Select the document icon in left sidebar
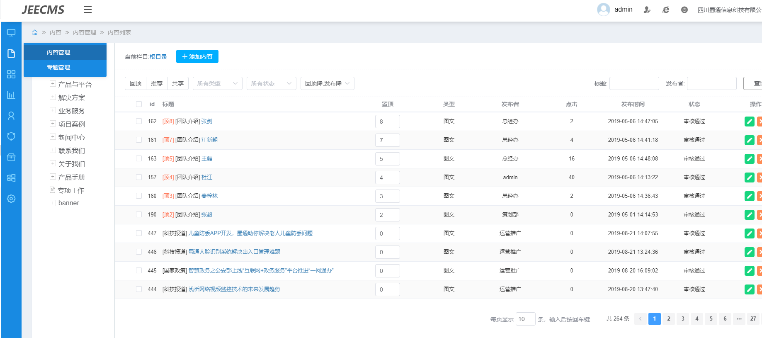This screenshot has height=338, width=762. point(11,53)
